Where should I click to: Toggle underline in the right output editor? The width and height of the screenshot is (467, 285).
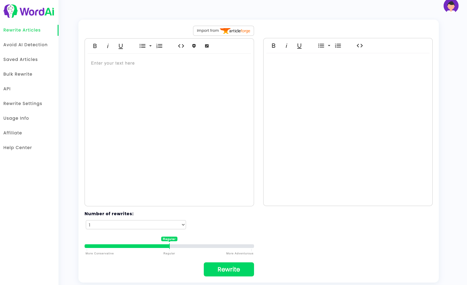pos(299,46)
